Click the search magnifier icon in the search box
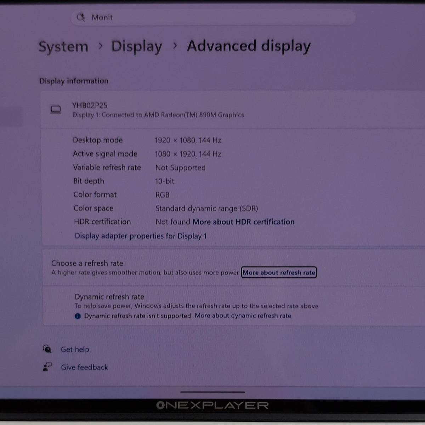Viewport: 425px width, 425px height. 81,17
